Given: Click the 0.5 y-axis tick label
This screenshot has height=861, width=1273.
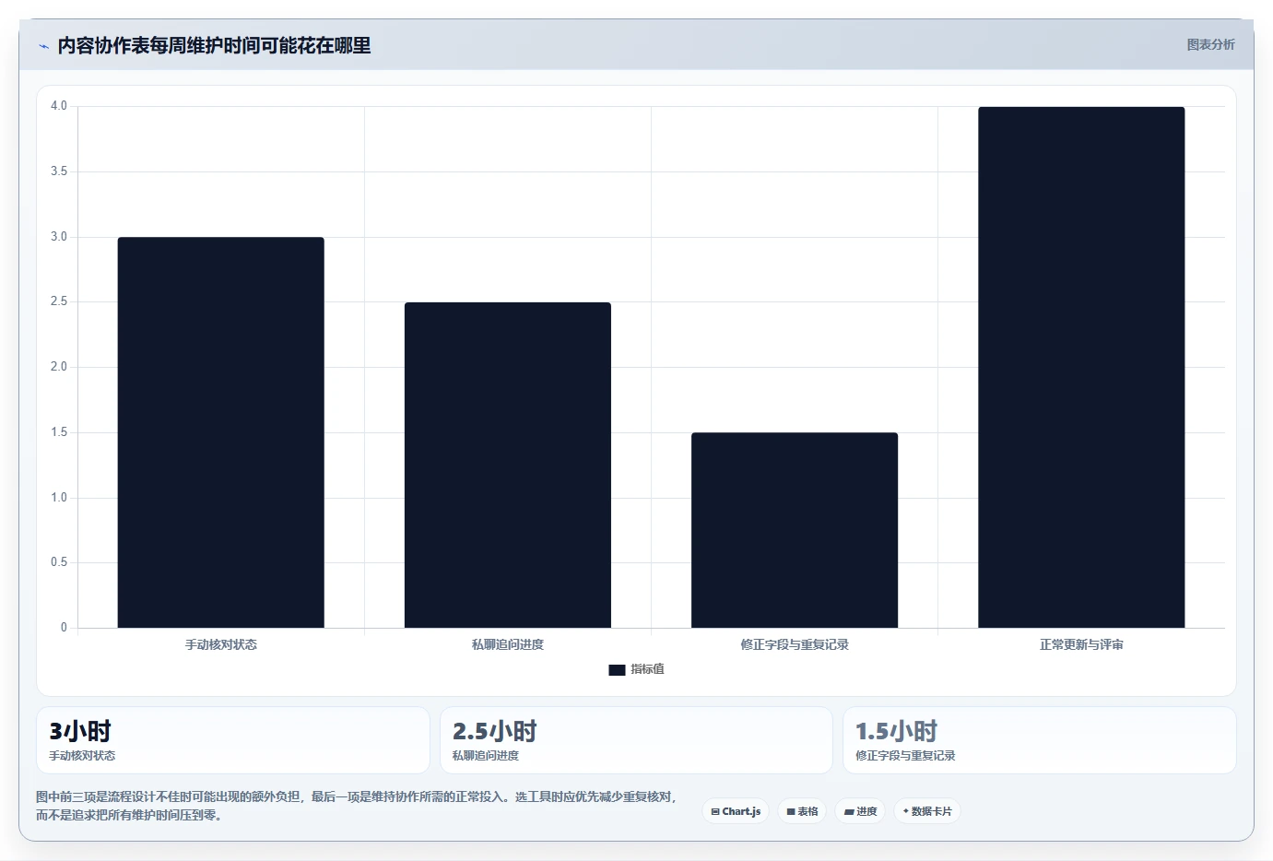Looking at the screenshot, I should [59, 562].
